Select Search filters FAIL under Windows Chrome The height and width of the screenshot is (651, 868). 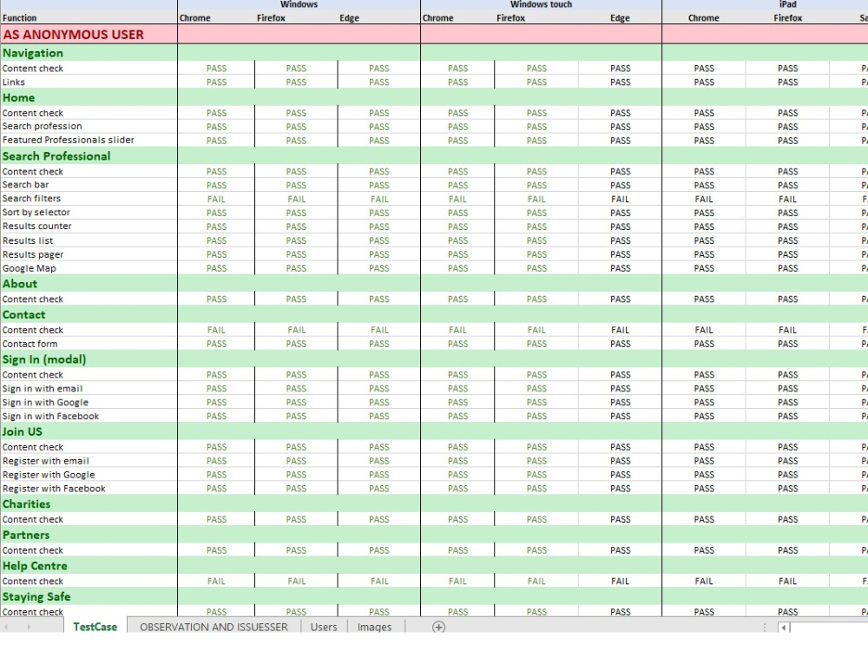pyautogui.click(x=216, y=199)
